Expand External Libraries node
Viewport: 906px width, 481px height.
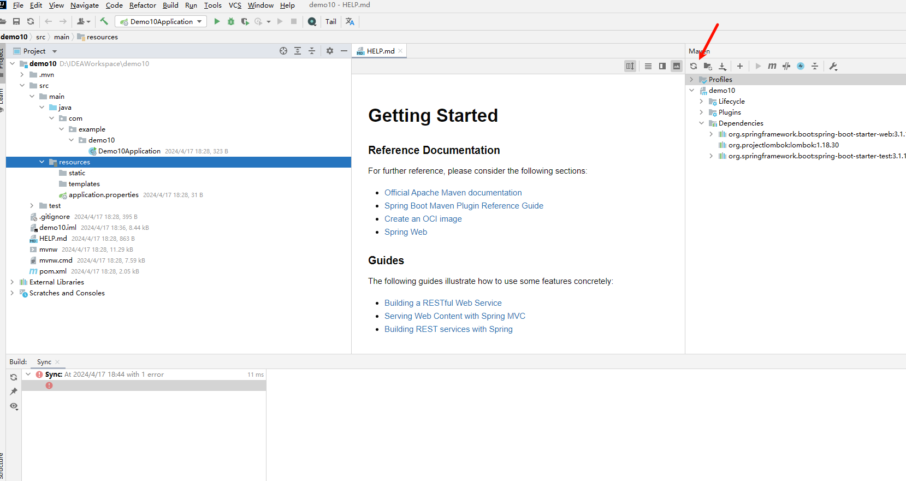pyautogui.click(x=12, y=282)
